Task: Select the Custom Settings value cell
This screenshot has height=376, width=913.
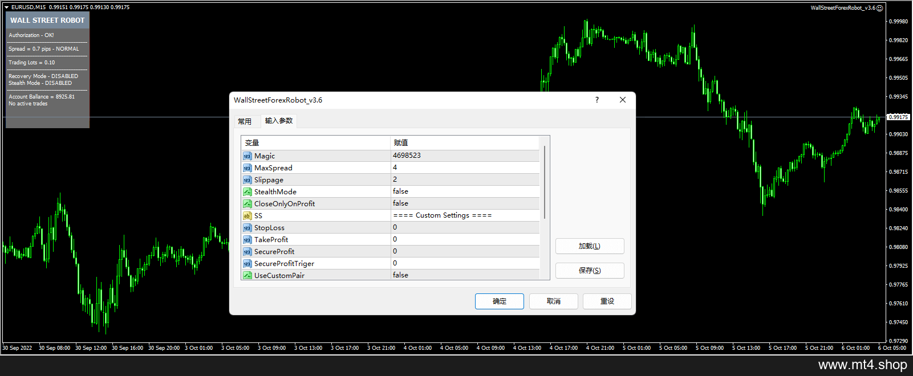Action: point(465,215)
